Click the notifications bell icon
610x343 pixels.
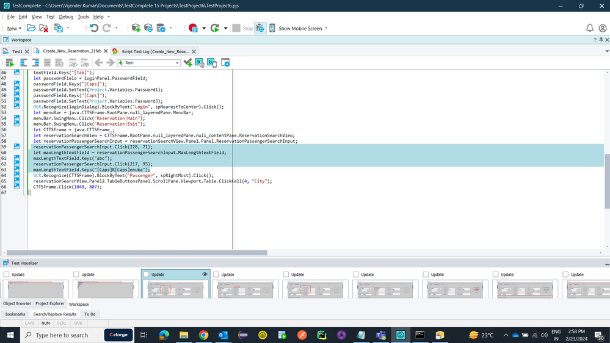click(590, 28)
